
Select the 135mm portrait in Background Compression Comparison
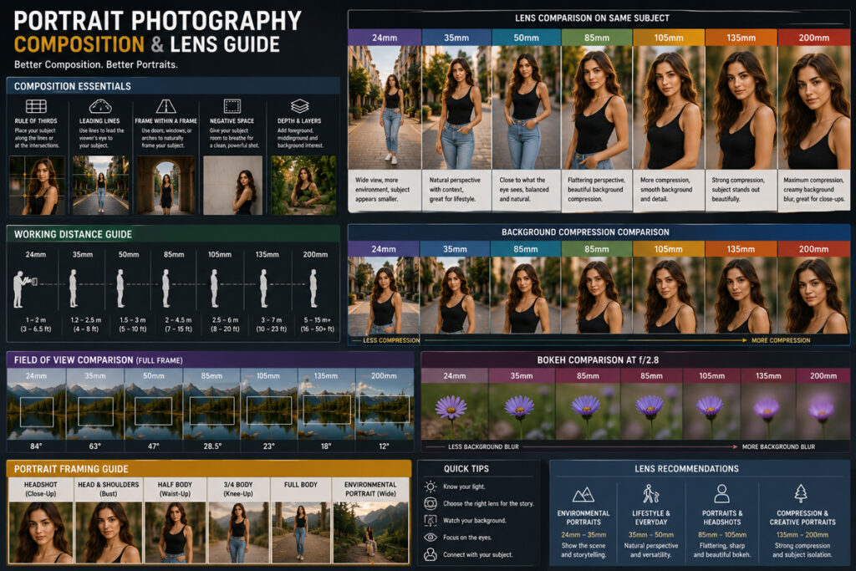(741, 295)
